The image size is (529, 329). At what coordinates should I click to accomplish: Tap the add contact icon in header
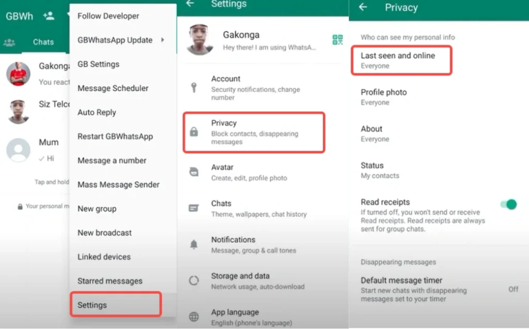tap(49, 15)
